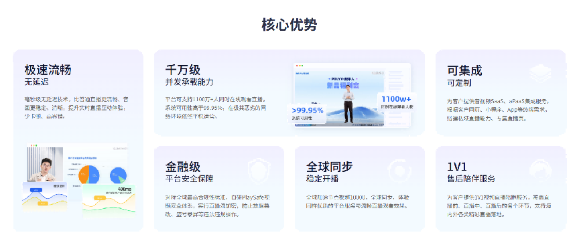Select the 平台安全保障 subtitle
This screenshot has height=241, width=579.
(189, 179)
